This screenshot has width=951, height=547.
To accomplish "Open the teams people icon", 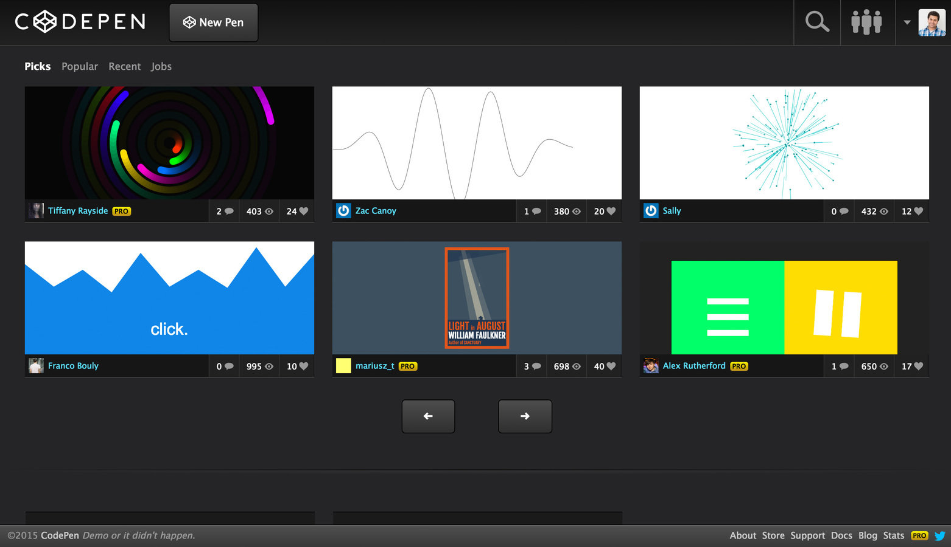I will coord(866,22).
